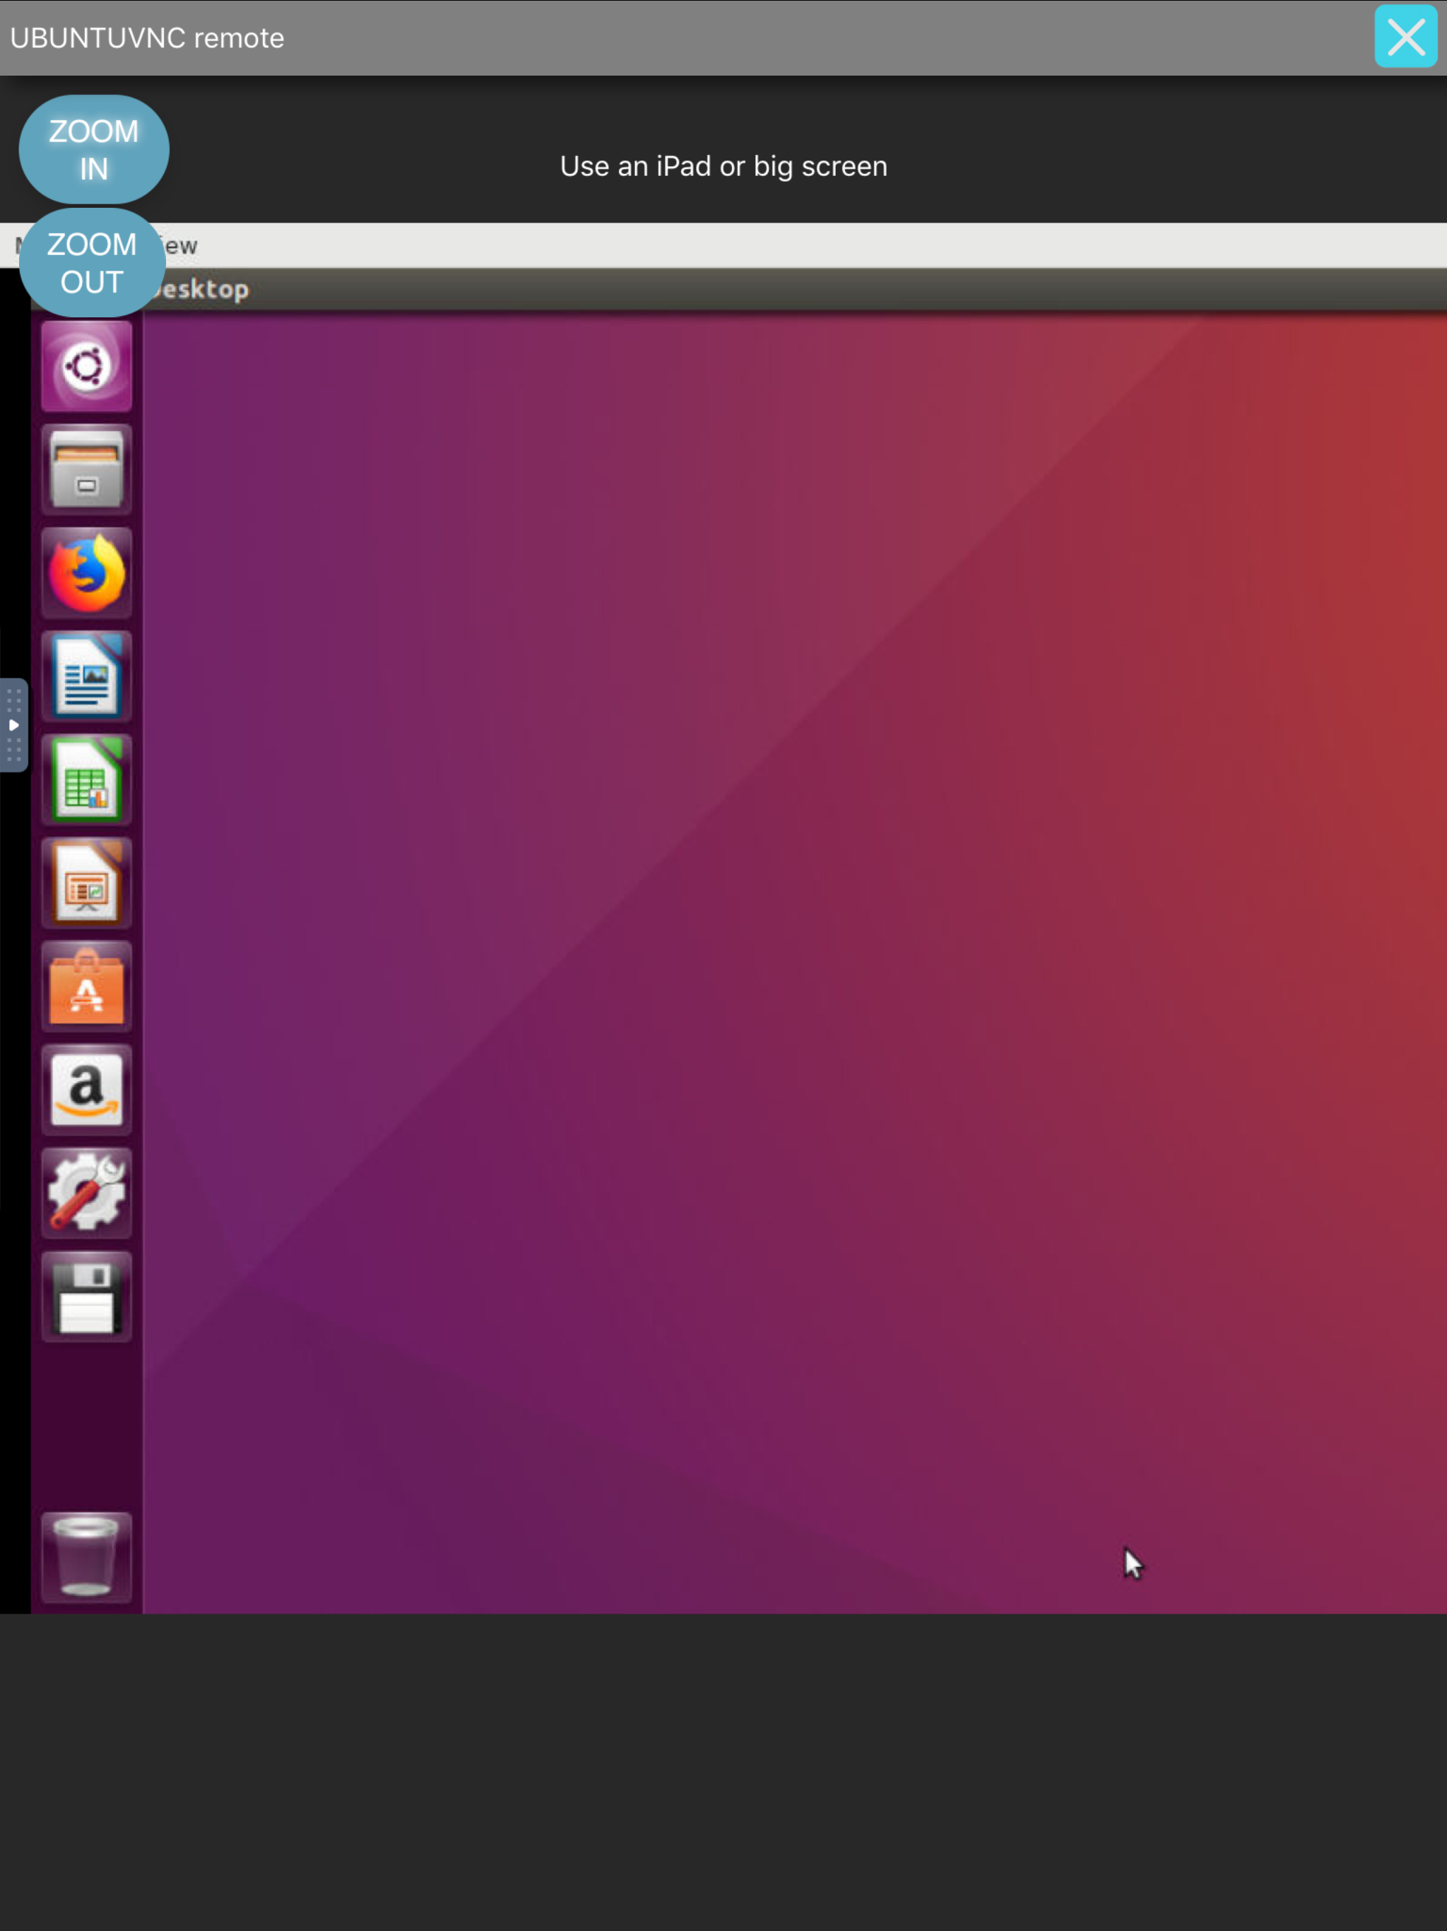Image resolution: width=1447 pixels, height=1931 pixels.
Task: Open the Ubuntu Dash search launcher
Action: tap(86, 365)
